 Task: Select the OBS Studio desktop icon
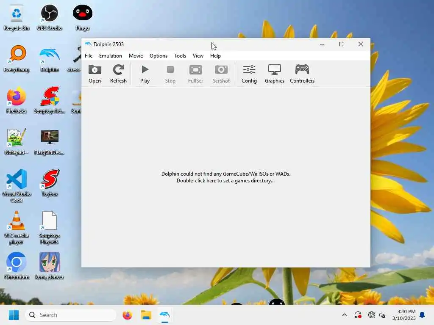coord(50,18)
